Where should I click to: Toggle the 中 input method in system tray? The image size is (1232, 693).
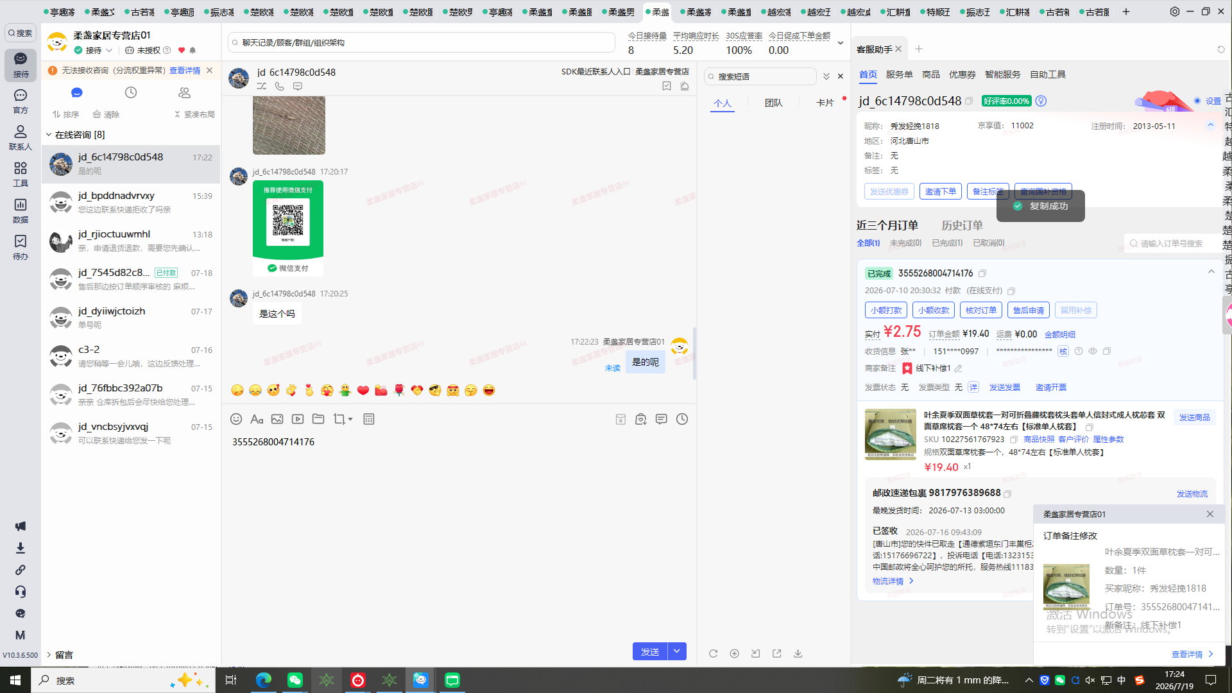(x=1122, y=680)
